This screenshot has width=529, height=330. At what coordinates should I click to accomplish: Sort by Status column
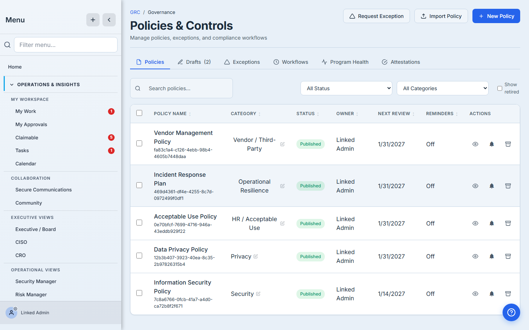point(307,114)
